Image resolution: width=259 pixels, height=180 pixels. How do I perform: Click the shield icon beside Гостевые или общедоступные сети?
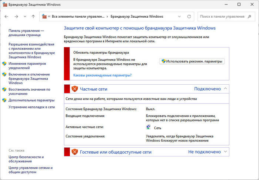75,152
